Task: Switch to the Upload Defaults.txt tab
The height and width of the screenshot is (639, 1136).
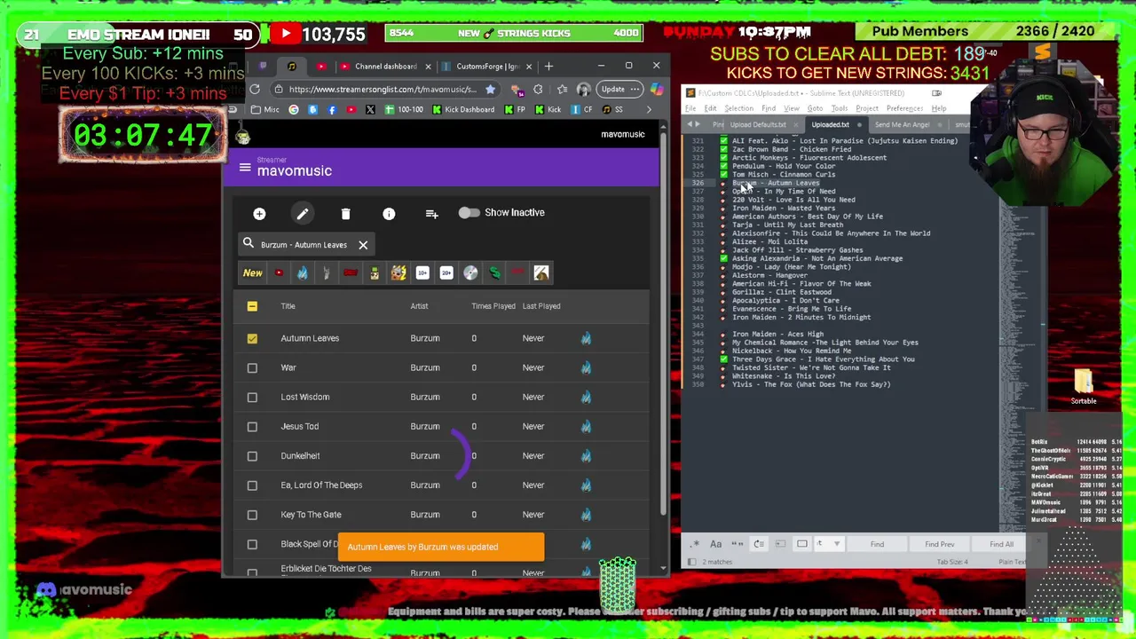Action: [x=757, y=125]
